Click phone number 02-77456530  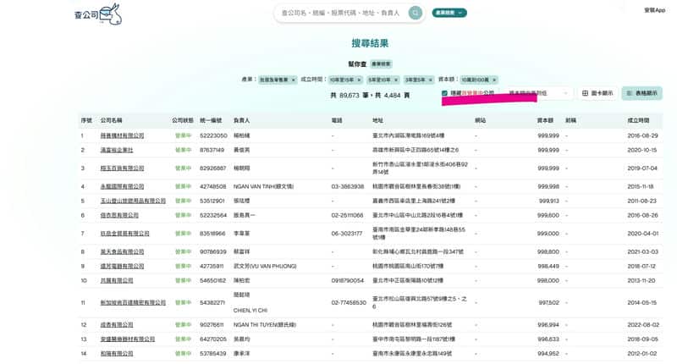pyautogui.click(x=349, y=303)
